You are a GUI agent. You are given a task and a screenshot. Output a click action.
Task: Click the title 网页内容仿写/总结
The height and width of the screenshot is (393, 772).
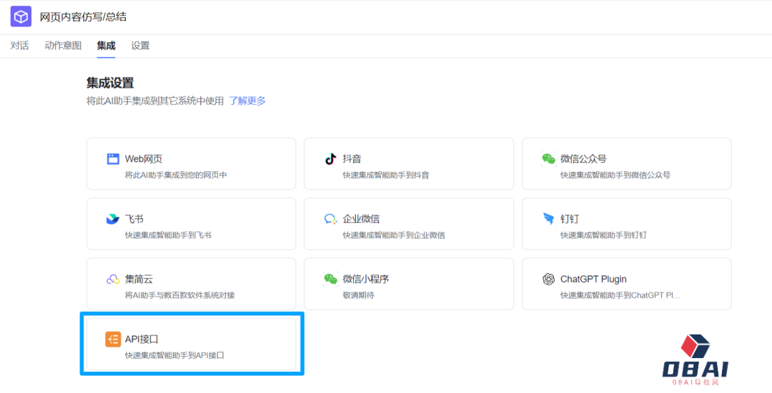(x=83, y=16)
